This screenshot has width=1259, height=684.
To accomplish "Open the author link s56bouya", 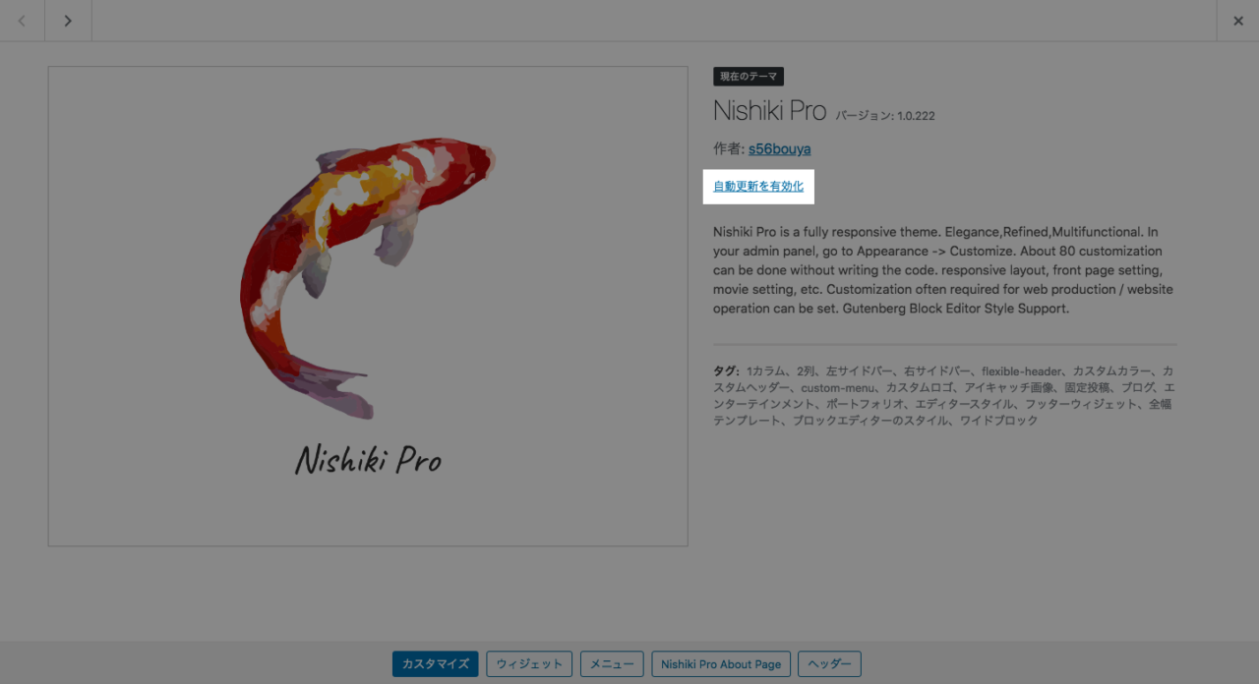I will click(780, 149).
